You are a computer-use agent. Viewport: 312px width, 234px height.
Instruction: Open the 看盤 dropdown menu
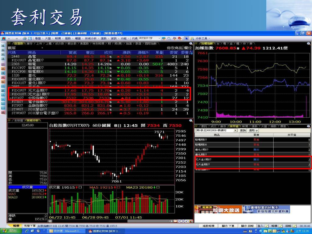coord(39,38)
